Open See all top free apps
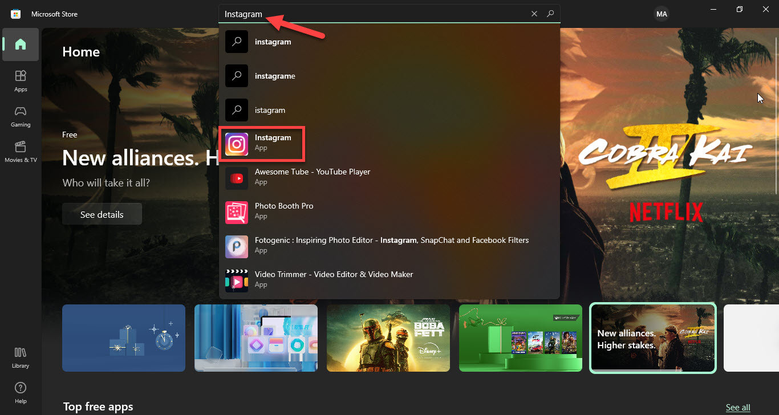The height and width of the screenshot is (415, 779). tap(737, 407)
